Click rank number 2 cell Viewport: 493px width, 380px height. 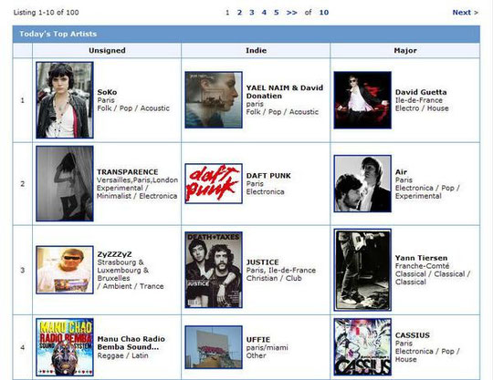tap(22, 184)
